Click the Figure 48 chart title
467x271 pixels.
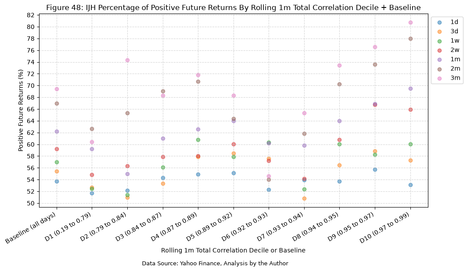point(233,8)
